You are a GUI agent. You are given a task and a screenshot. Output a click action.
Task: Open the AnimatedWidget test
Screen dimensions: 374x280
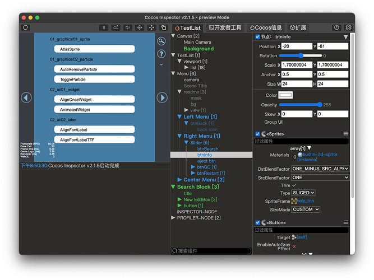(x=94, y=110)
